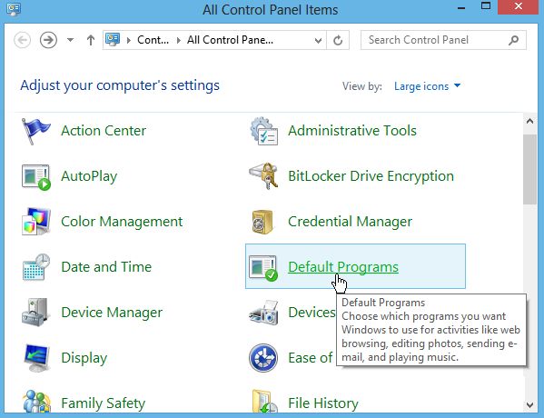
Task: Click the BitLocker Drive Encryption lock icon
Action: pos(263,175)
